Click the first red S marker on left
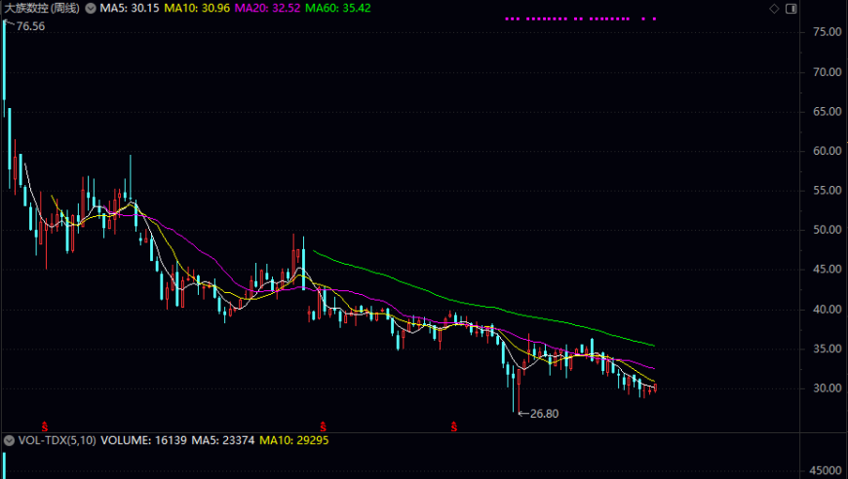The width and height of the screenshot is (848, 479). click(45, 426)
